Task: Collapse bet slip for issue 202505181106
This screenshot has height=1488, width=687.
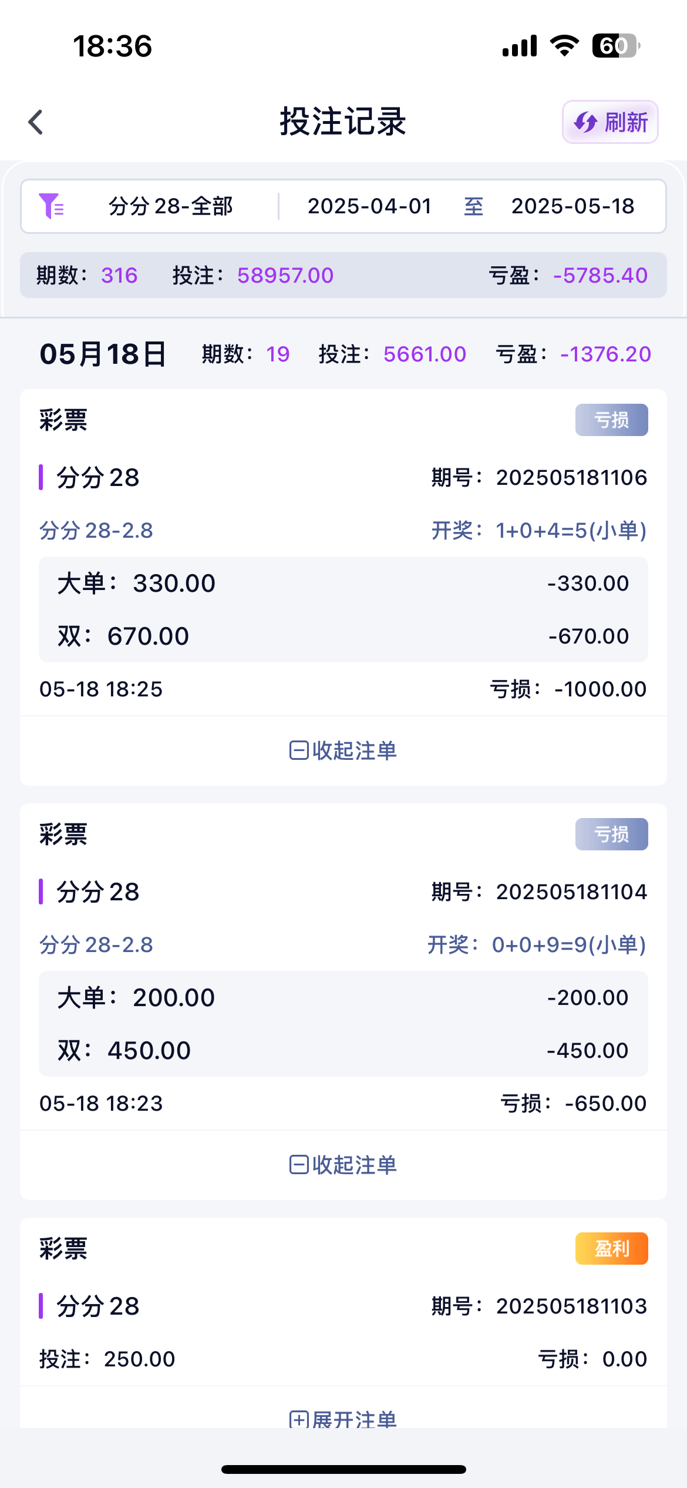Action: pos(343,750)
